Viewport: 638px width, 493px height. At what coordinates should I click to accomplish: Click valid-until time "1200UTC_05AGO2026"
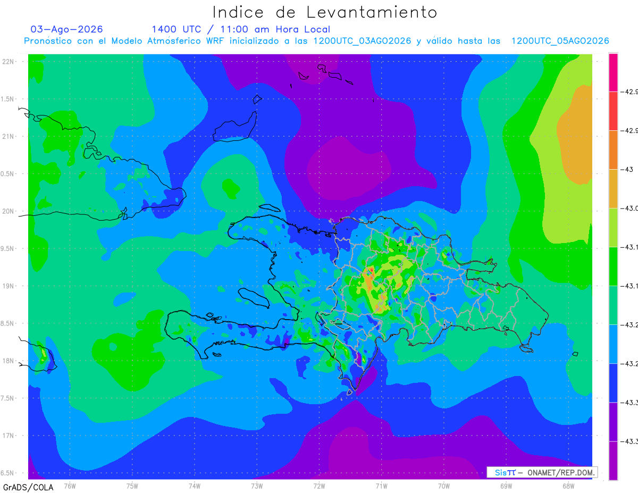pyautogui.click(x=560, y=41)
